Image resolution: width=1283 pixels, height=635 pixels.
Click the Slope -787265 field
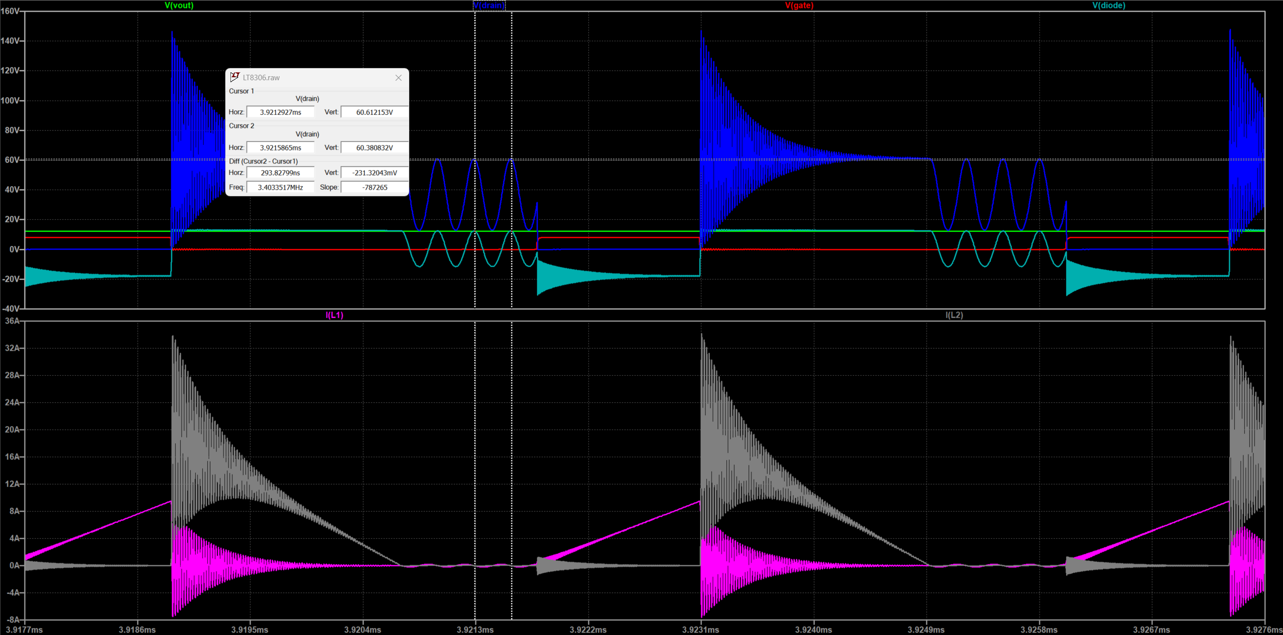pyautogui.click(x=374, y=187)
